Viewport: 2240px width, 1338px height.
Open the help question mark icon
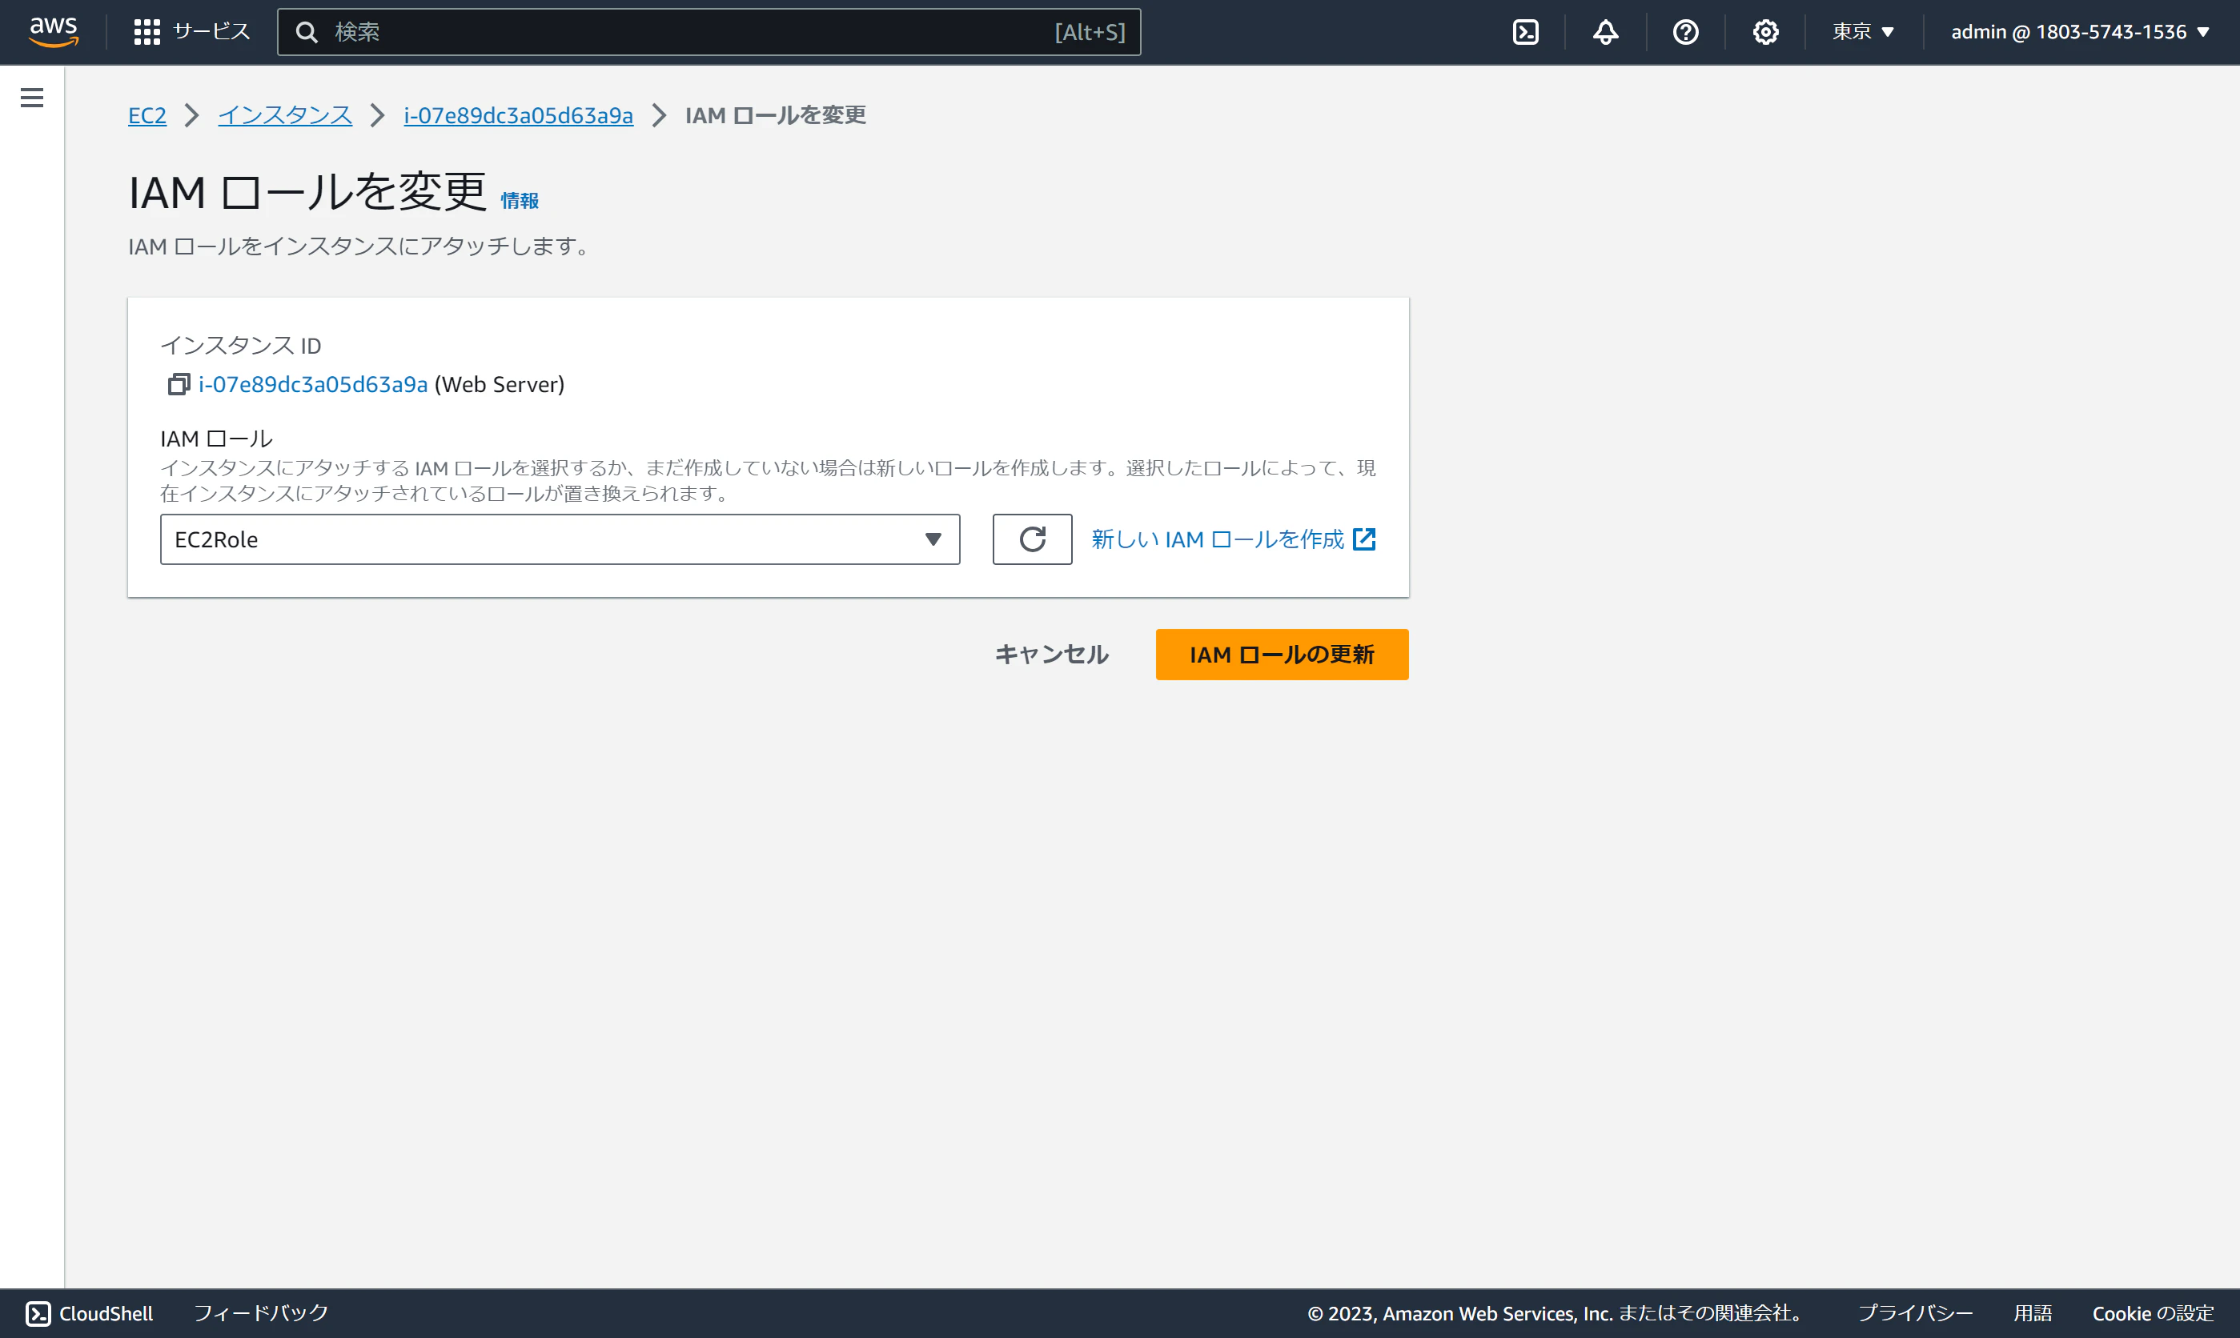pyautogui.click(x=1685, y=31)
